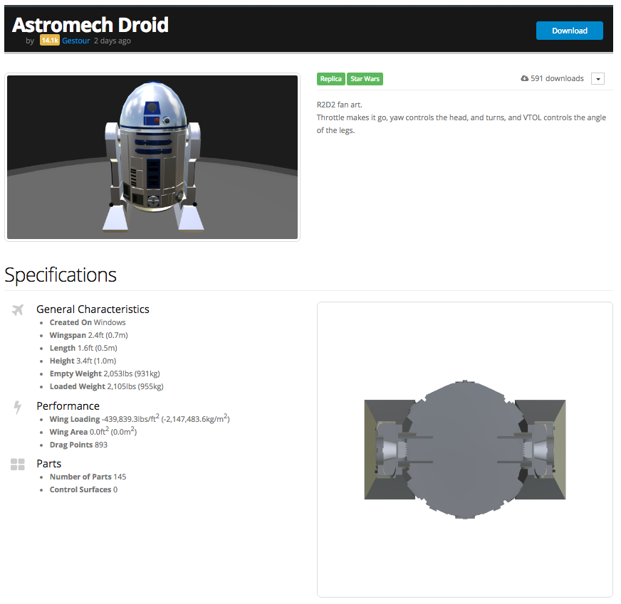Click the blue Download button
The image size is (621, 604).
point(569,31)
